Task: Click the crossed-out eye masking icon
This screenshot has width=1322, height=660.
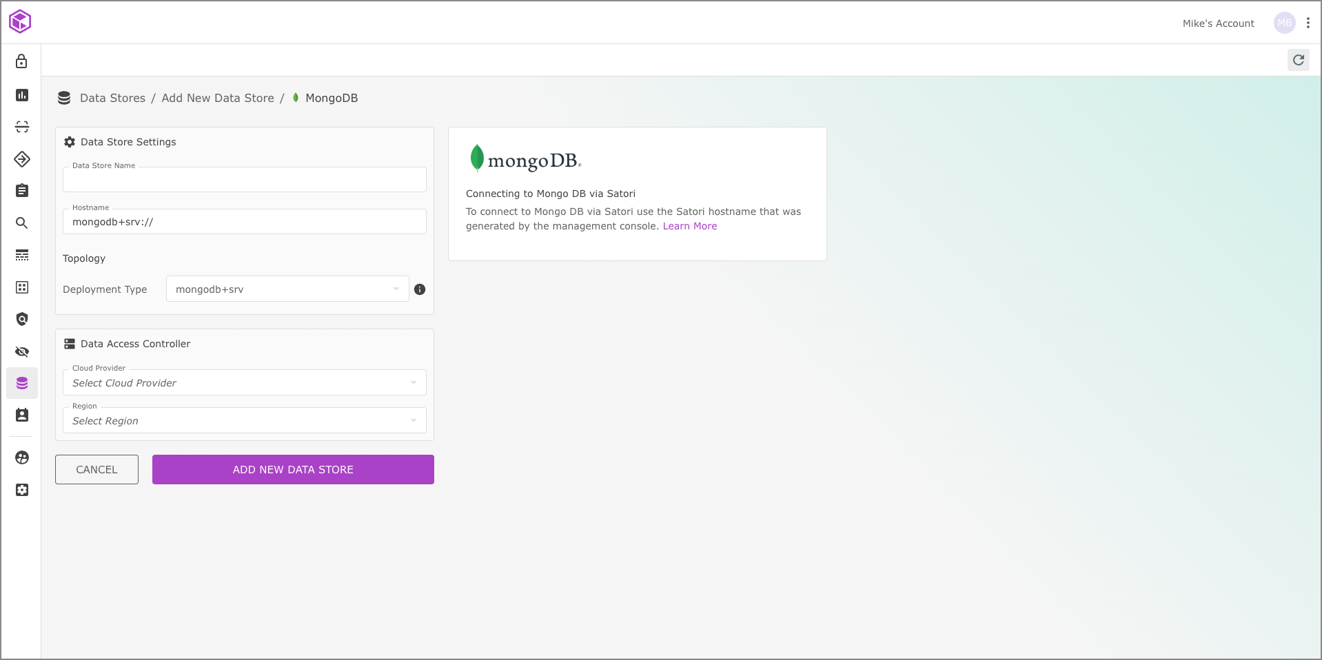Action: click(22, 352)
